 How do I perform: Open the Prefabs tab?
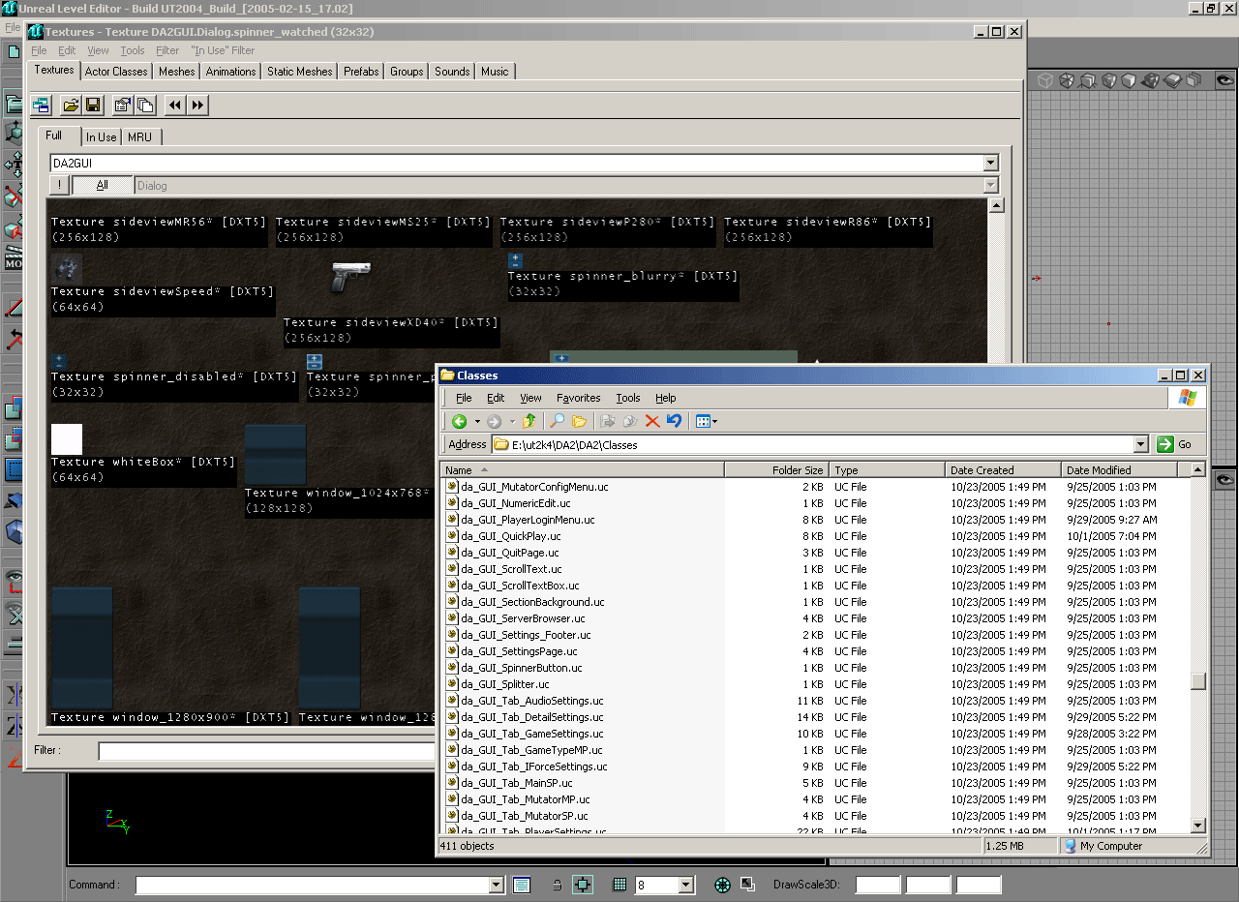(x=361, y=72)
